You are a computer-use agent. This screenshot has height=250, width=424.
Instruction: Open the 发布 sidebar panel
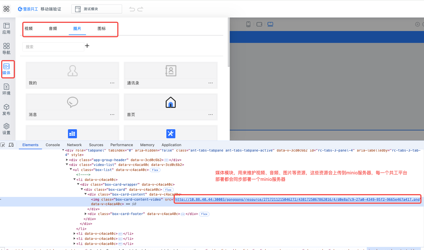coord(6,110)
